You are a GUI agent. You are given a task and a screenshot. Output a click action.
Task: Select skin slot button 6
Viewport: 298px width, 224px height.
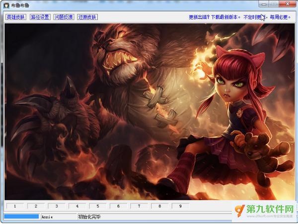[118, 206]
